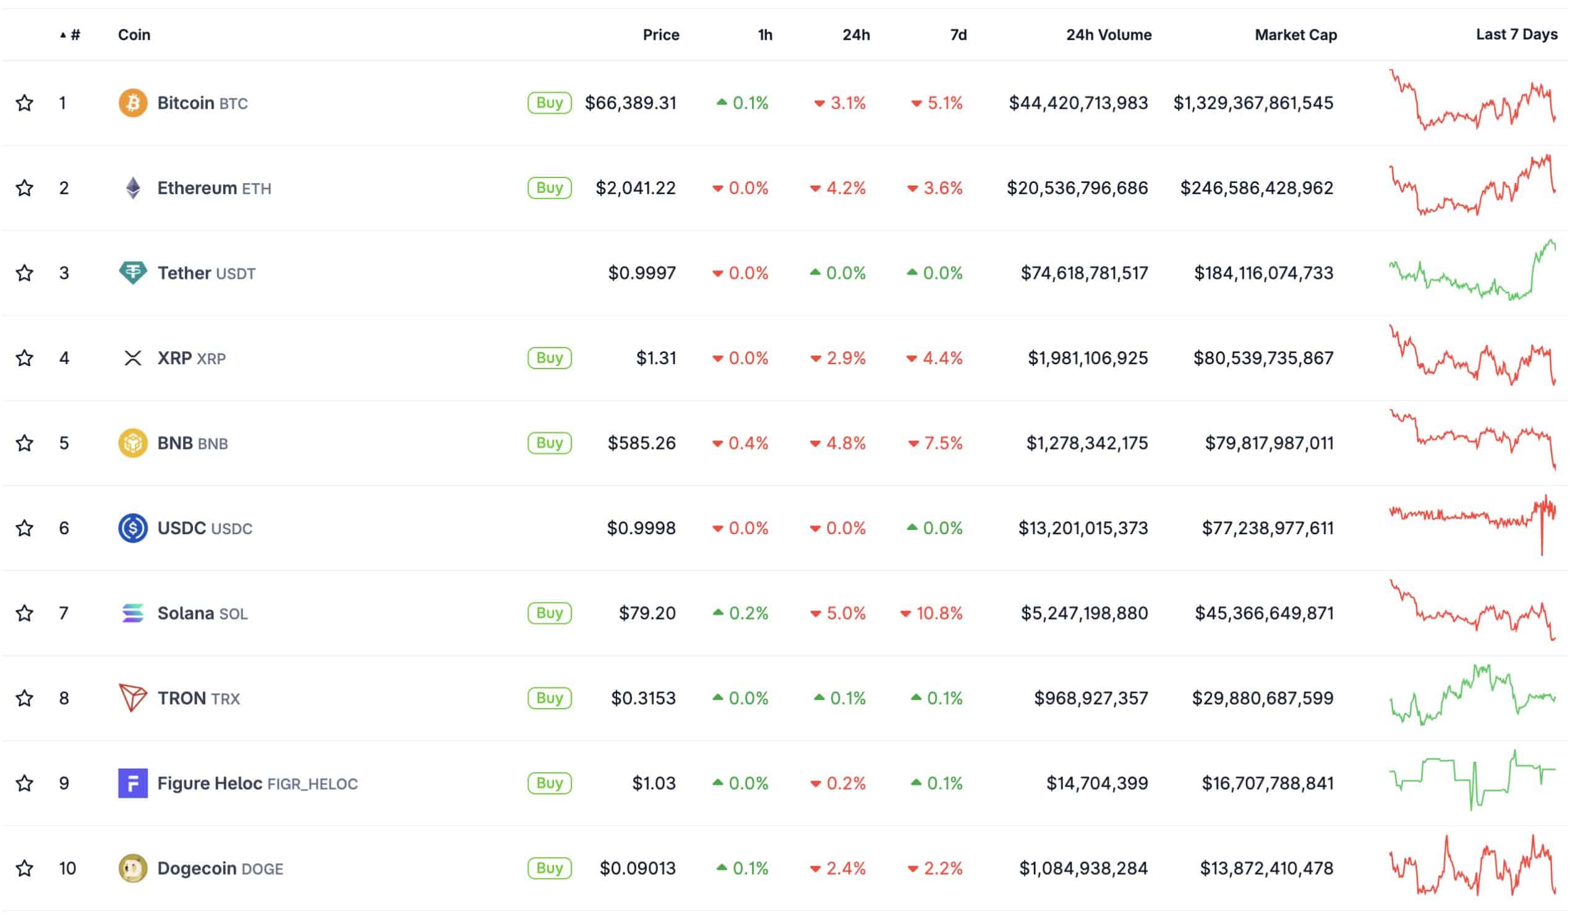Open the Tether coin logo
The height and width of the screenshot is (917, 1583).
133,273
